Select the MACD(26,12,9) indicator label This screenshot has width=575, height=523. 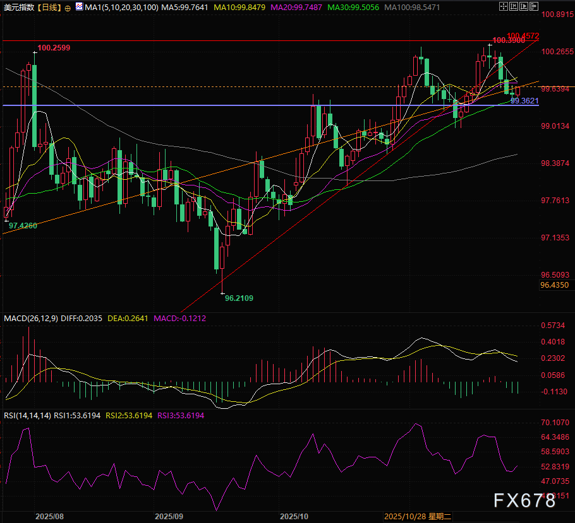point(31,319)
